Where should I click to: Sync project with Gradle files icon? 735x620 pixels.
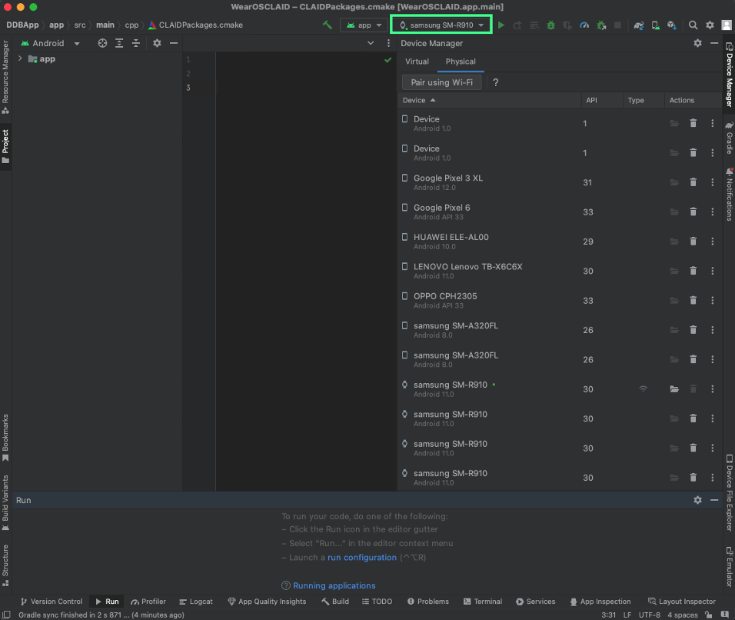point(638,25)
